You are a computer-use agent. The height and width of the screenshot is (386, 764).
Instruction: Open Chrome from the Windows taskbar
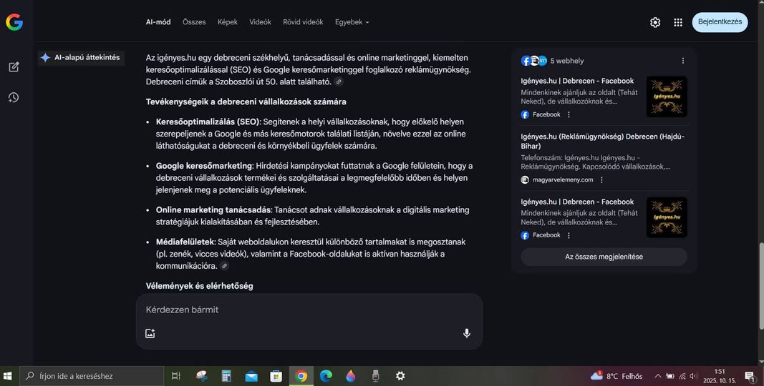tap(301, 376)
